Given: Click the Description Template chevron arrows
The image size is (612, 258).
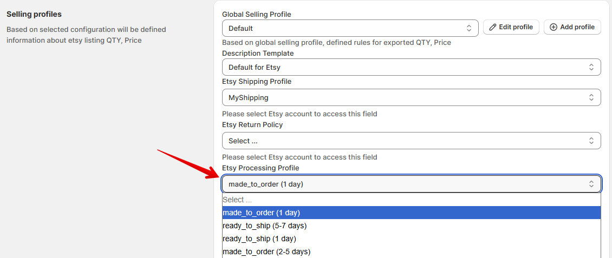Looking at the screenshot, I should [x=591, y=67].
